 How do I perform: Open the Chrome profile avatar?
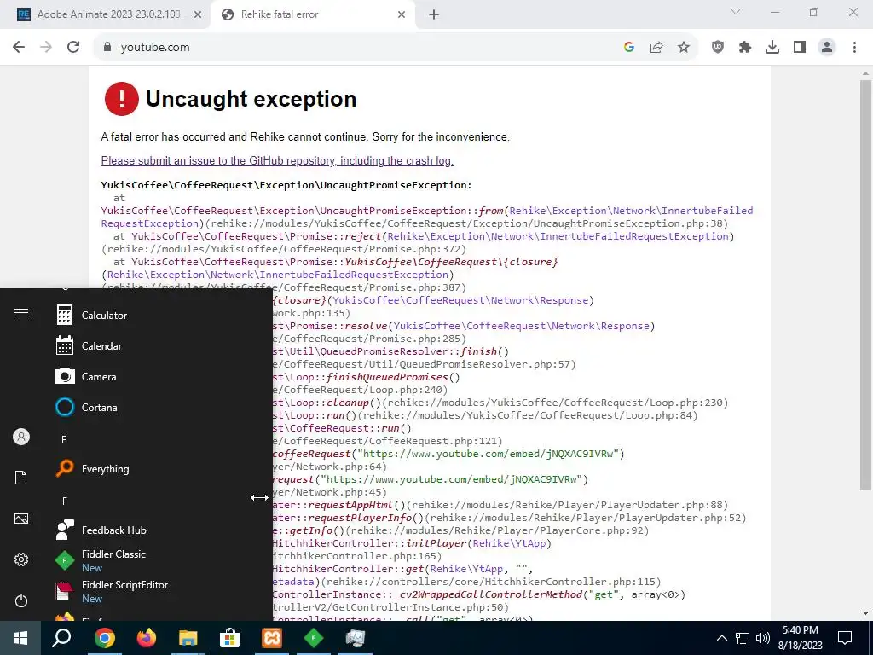tap(827, 48)
